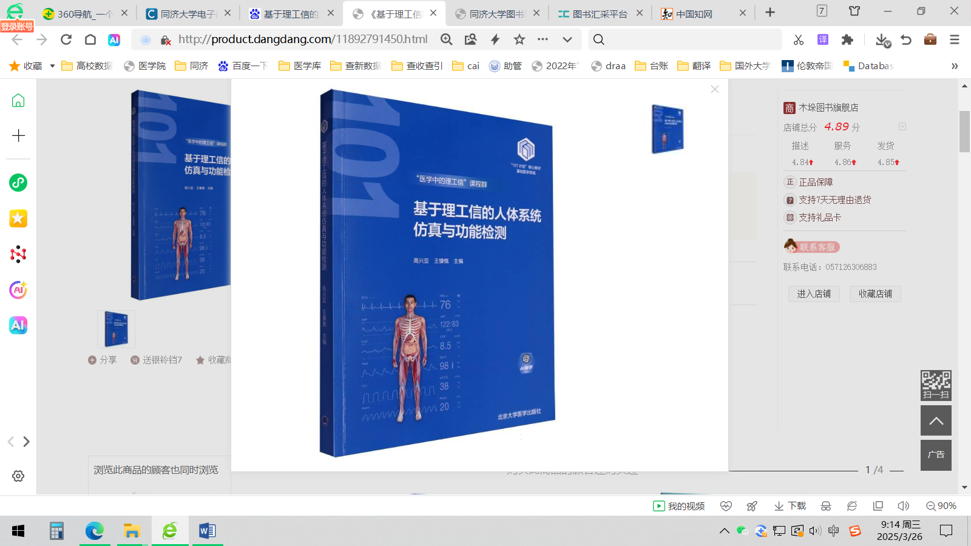Viewport: 971px width, 546px height.
Task: Open the scissors screenshot tool
Action: coord(799,39)
